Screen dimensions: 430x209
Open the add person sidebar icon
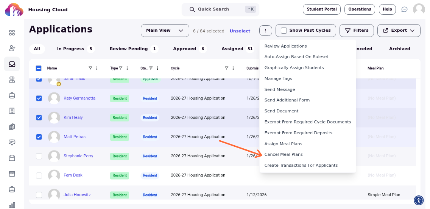[x=12, y=48]
